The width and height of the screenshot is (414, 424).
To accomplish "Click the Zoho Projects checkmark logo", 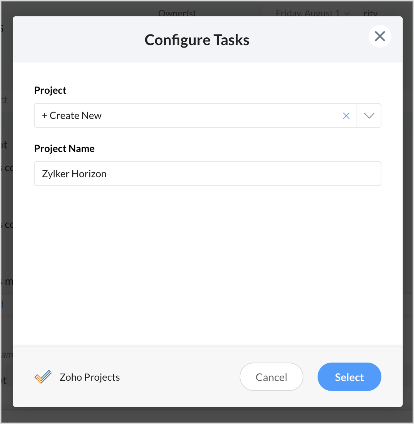I will coord(43,377).
